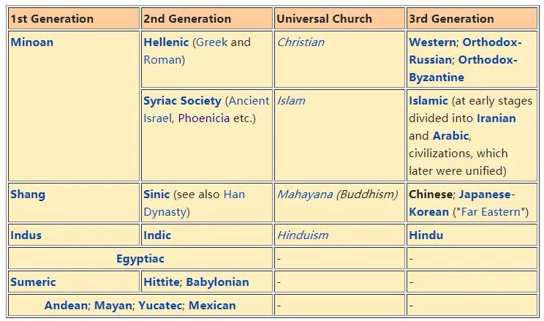Image resolution: width=544 pixels, height=321 pixels.
Task: Click the Hellenic link
Action: [167, 42]
